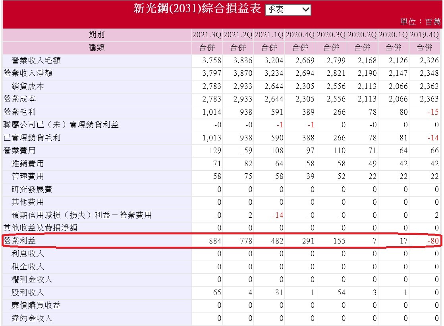Click value 884 in 營業利益 row
The width and height of the screenshot is (444, 326).
[x=215, y=241]
